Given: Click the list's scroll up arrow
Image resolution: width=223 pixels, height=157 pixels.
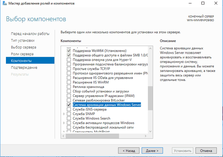Looking at the screenshot, I should tap(150, 48).
